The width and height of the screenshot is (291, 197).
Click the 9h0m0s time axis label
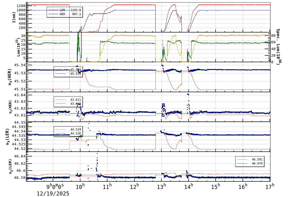tap(55, 186)
